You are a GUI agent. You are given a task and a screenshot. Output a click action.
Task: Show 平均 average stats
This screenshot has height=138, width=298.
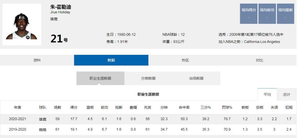267,94
